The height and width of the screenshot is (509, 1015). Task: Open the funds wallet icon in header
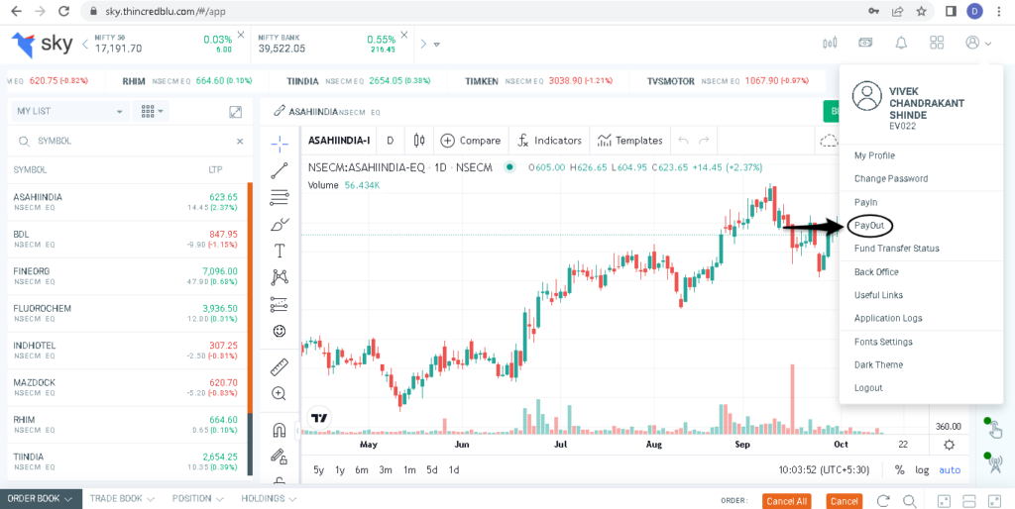[x=865, y=43]
